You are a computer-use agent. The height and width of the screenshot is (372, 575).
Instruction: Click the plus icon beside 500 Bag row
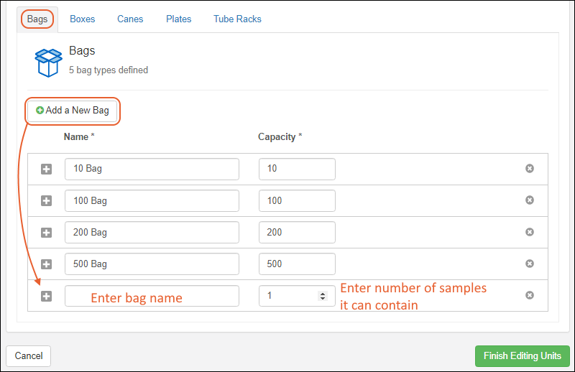point(46,264)
